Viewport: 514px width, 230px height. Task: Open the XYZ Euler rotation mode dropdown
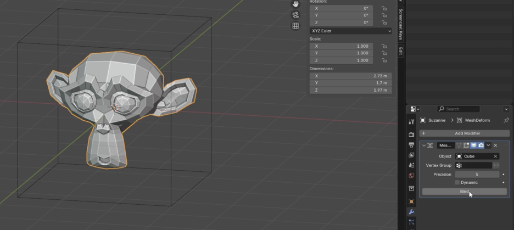(x=350, y=31)
